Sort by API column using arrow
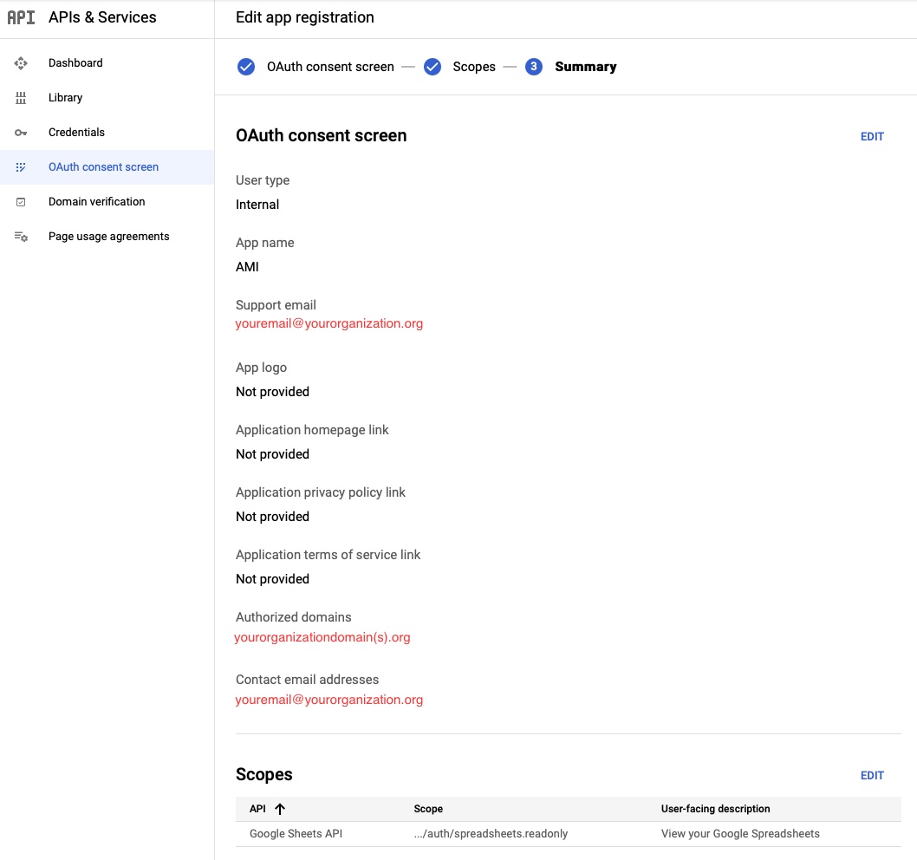Image resolution: width=917 pixels, height=860 pixels. click(x=280, y=809)
